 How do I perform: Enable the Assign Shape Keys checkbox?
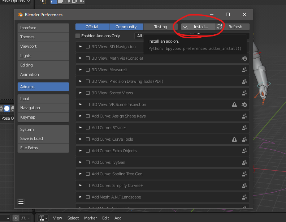tap(88, 116)
